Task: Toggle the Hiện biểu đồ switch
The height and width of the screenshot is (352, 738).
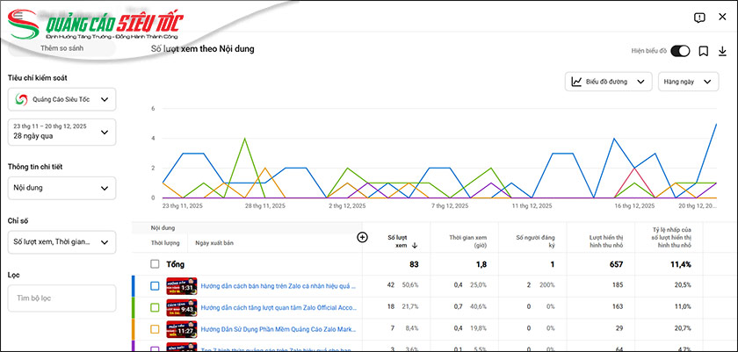Action: pos(680,51)
